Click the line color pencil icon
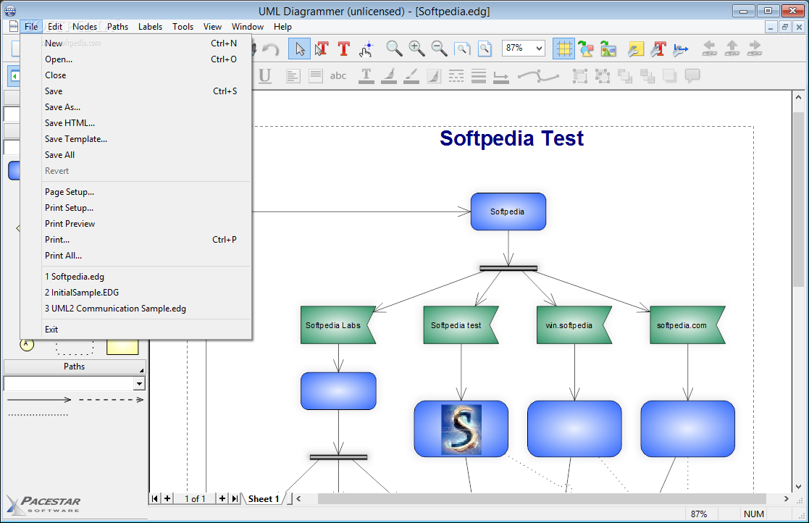 pyautogui.click(x=411, y=76)
